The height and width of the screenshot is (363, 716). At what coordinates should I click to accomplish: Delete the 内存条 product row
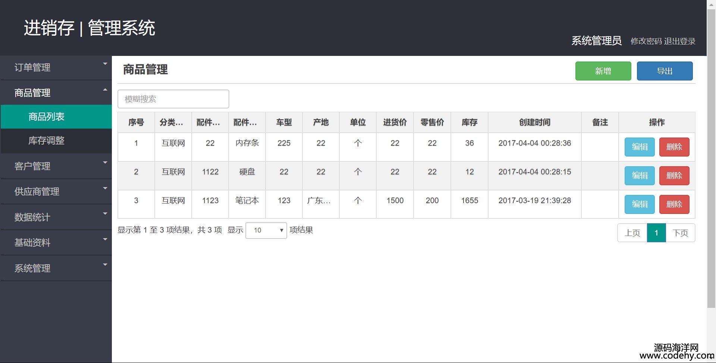[674, 147]
